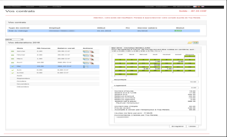
Task: Open the blue payslip icon in Mars row
Action: (x=86, y=59)
